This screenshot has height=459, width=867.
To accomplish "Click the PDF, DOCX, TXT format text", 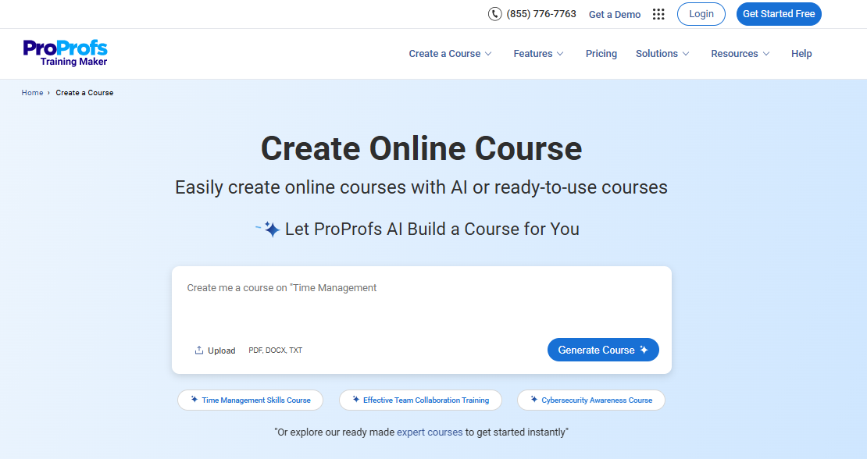I will (276, 350).
